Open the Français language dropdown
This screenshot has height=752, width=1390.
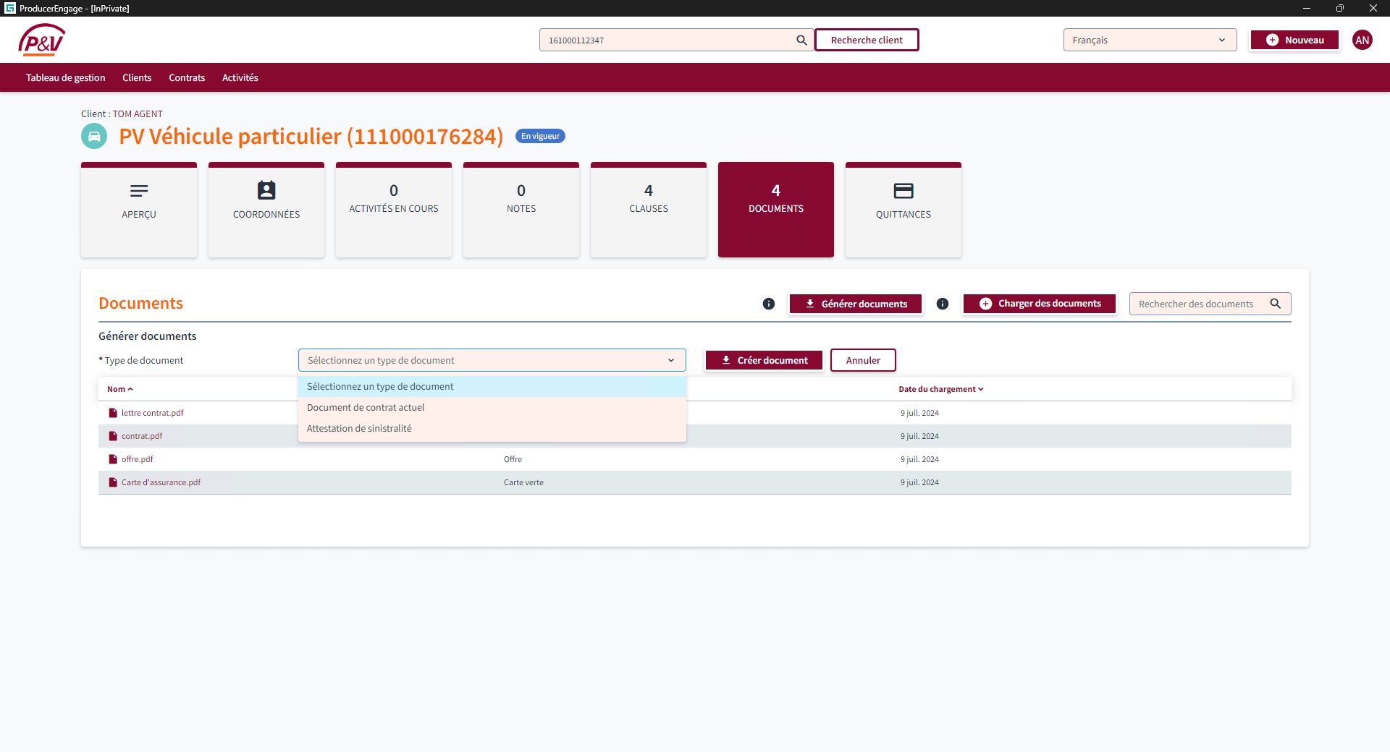click(x=1150, y=40)
